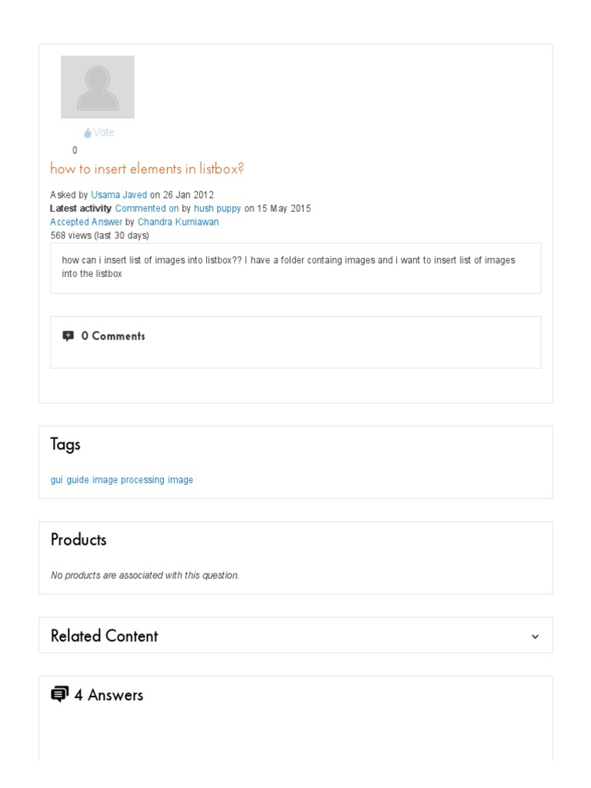
Task: Select the 'image processing' tag
Action: pyautogui.click(x=129, y=479)
